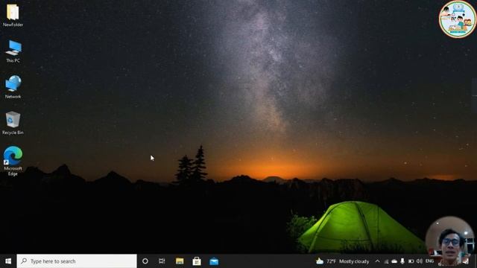Open the 72°F Mostly cloudy weather widget
This screenshot has height=268, width=477.
click(x=343, y=261)
